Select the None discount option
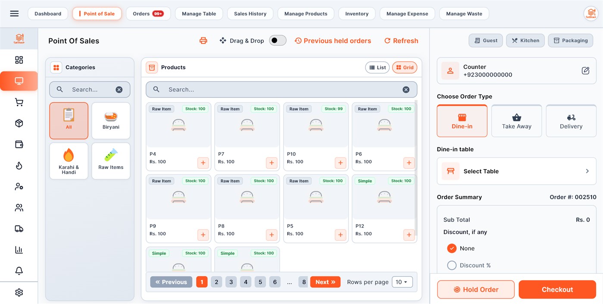This screenshot has height=304, width=603. tap(452, 248)
